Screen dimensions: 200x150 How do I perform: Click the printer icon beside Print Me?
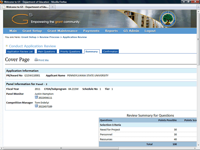(x=36, y=60)
